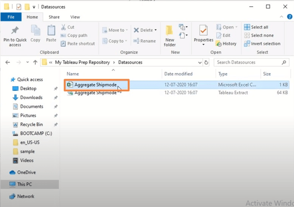Click the search magnifier icon

point(284,62)
